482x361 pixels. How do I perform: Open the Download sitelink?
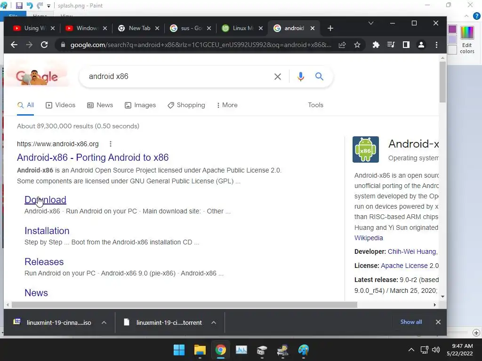45,200
